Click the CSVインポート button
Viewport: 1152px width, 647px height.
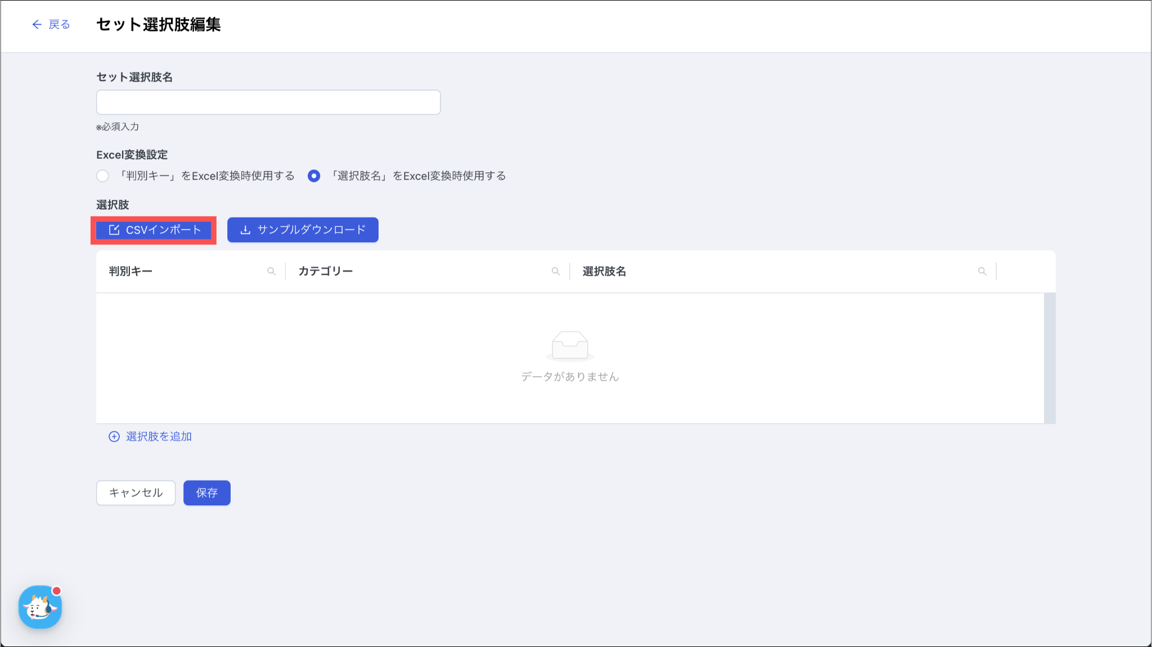(154, 230)
